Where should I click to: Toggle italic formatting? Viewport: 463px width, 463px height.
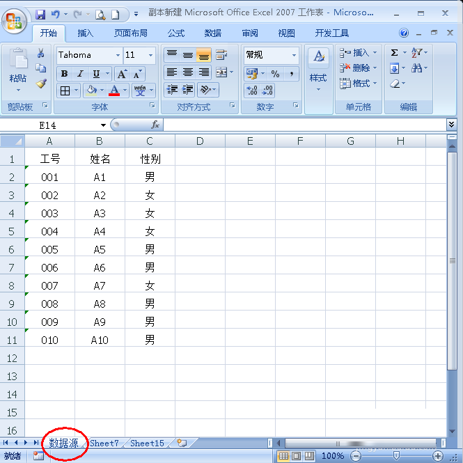tap(80, 74)
